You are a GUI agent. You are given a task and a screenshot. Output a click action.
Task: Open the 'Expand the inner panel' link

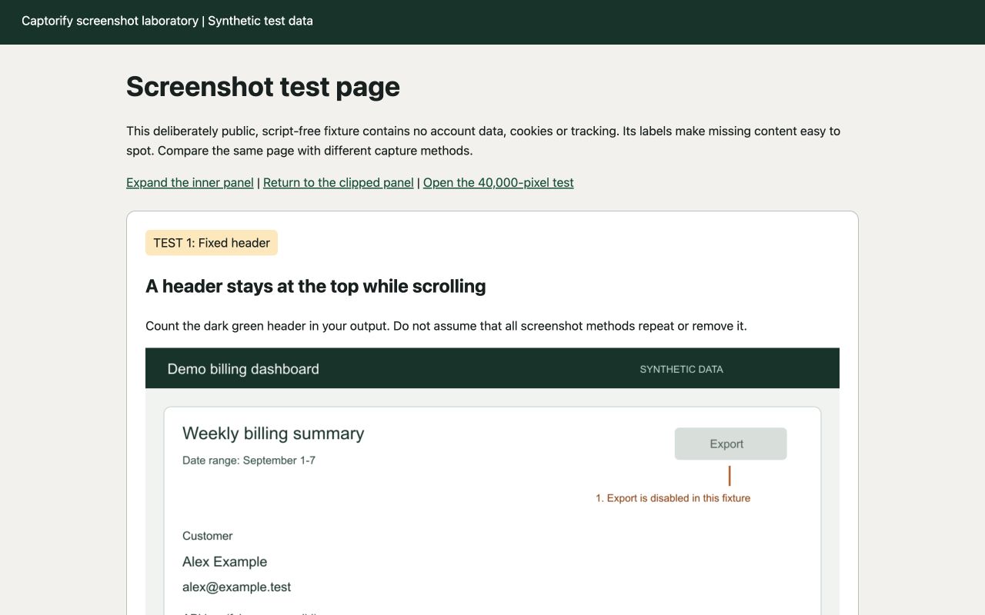[190, 182]
